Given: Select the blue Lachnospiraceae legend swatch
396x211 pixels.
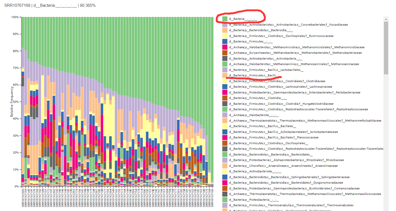Looking at the screenshot, I should (x=225, y=87).
